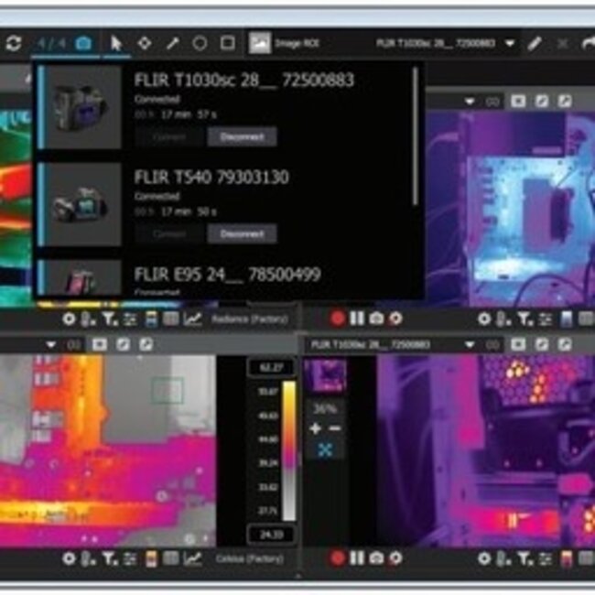Click the X delete icon in top toolbar

(x=562, y=44)
